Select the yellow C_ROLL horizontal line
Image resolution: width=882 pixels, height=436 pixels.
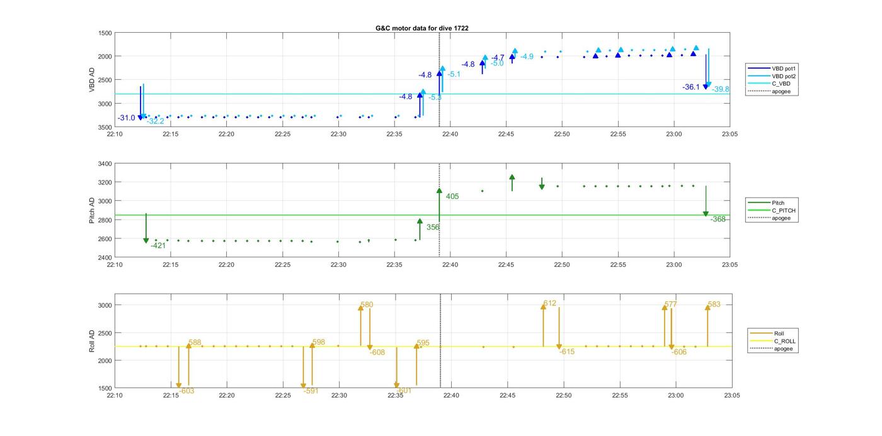422,346
